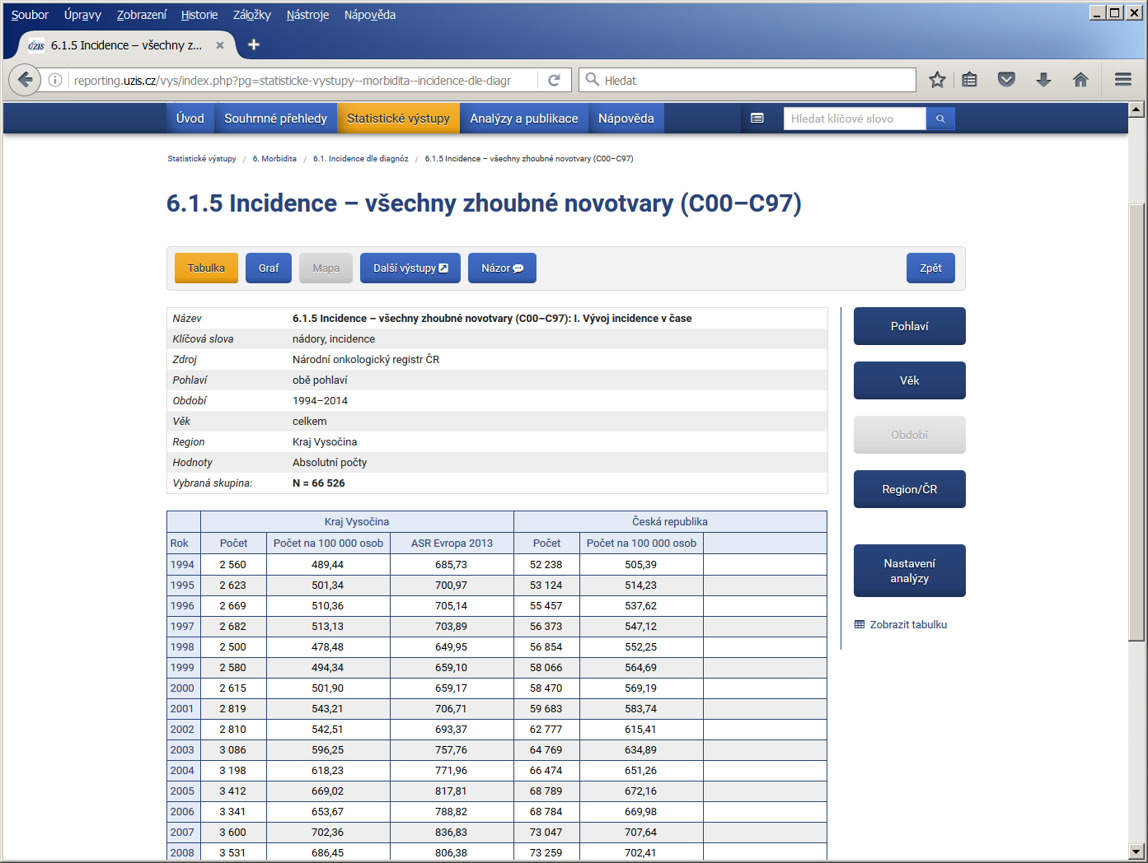Screen dimensions: 1148x863
Task: Go back with the browser back arrow
Action: [x=26, y=80]
